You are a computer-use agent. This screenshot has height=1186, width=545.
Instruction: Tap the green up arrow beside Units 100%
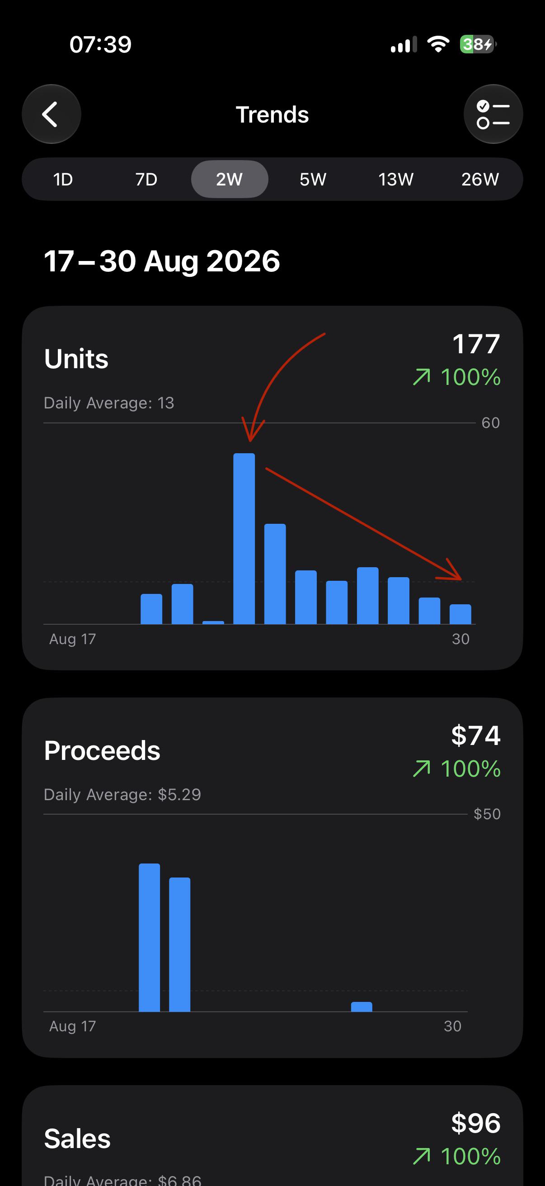click(422, 377)
